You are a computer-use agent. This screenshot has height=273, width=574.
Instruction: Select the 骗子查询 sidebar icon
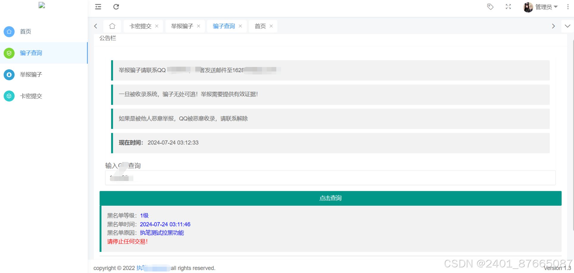(x=9, y=53)
